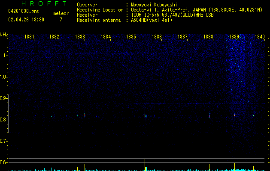Click the 1838 time marker
This screenshot has height=171, width=270.
point(208,36)
